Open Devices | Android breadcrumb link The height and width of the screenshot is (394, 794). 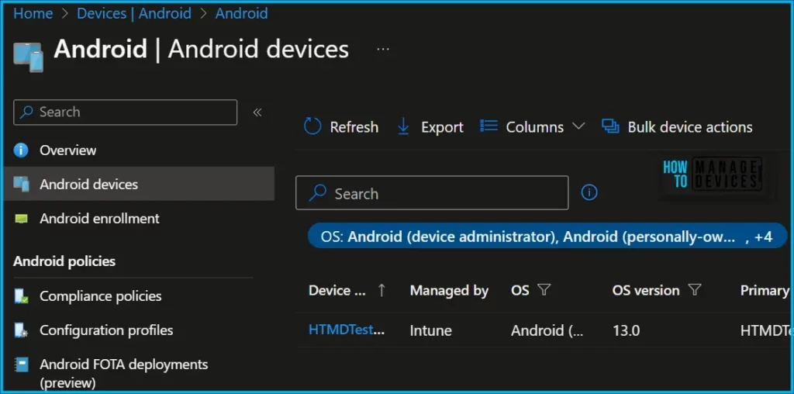point(133,14)
